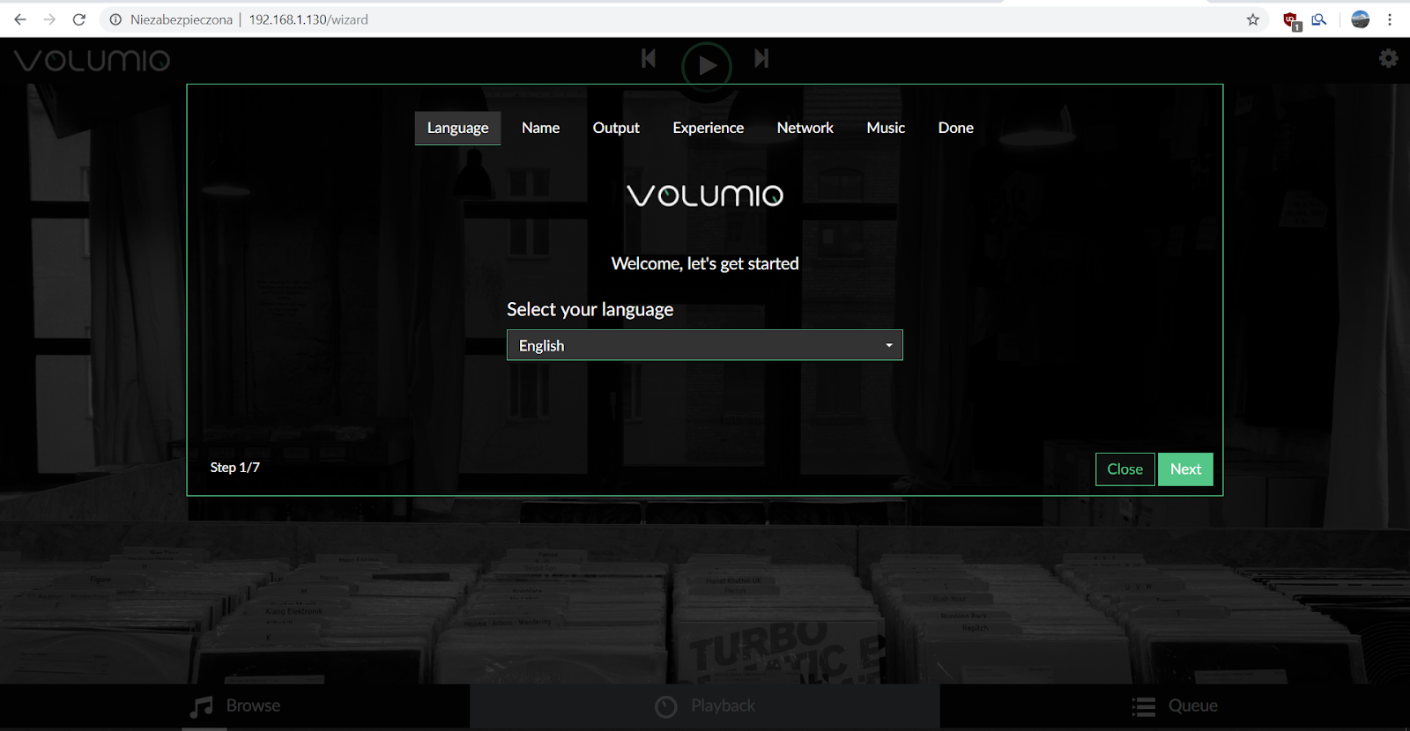The height and width of the screenshot is (731, 1410).
Task: Click the Volumio logo in the header
Action: tap(92, 60)
